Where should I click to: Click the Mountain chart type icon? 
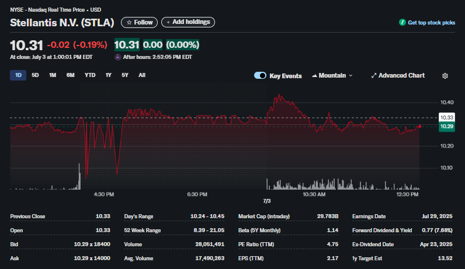tap(314, 76)
